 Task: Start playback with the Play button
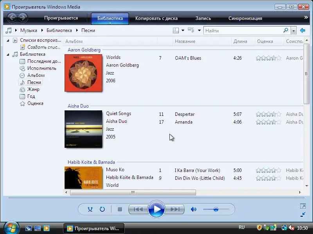[x=156, y=209]
